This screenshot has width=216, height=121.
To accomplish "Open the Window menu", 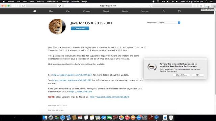I will tap(75, 1).
